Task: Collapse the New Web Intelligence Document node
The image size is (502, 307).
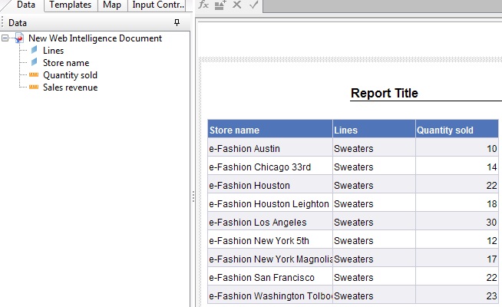Action: coord(6,38)
